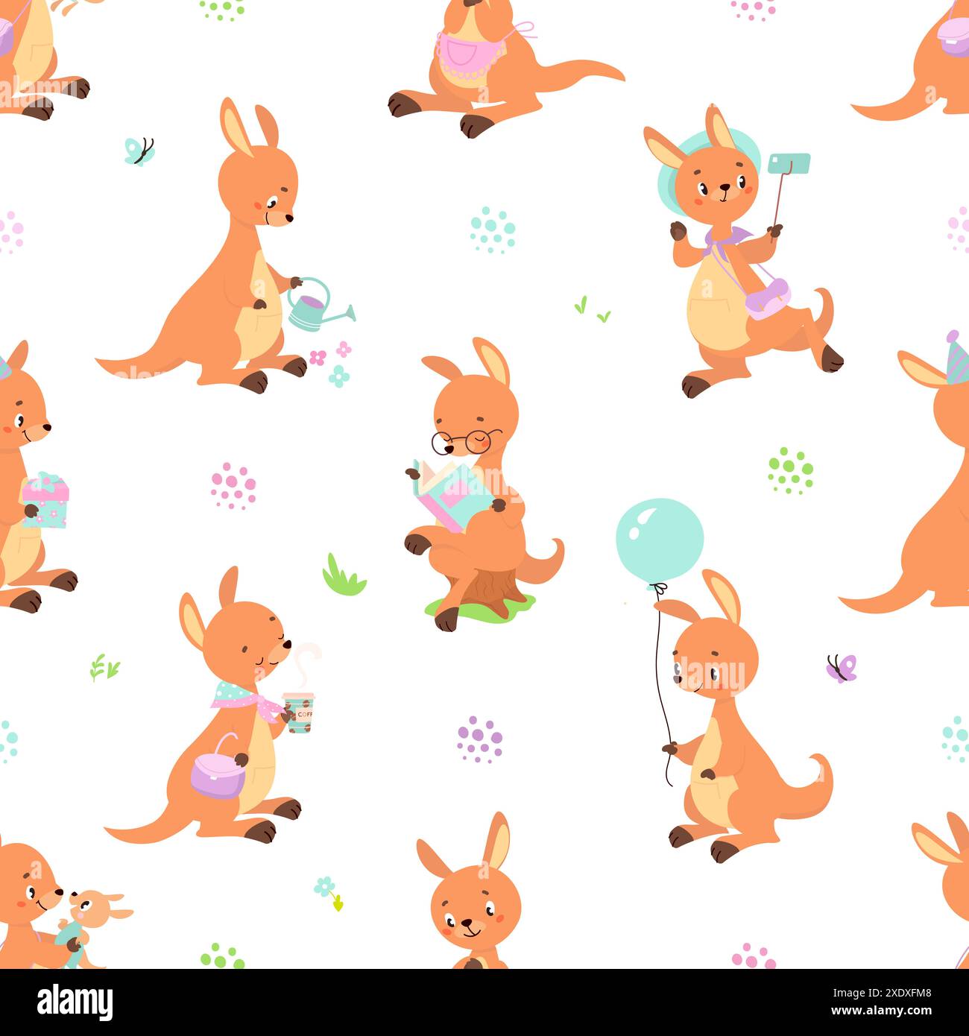
Task: Click the polka-dot gift box
Action: coord(45,500)
